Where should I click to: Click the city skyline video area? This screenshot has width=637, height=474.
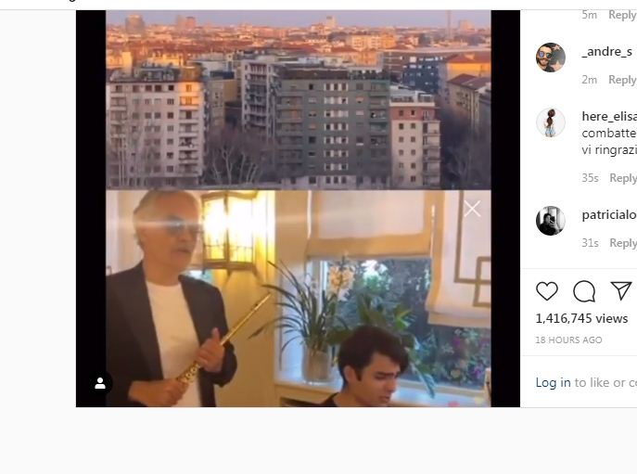coord(299,100)
